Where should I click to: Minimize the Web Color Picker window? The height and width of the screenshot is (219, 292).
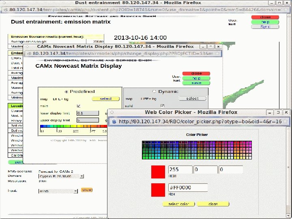tap(270, 112)
